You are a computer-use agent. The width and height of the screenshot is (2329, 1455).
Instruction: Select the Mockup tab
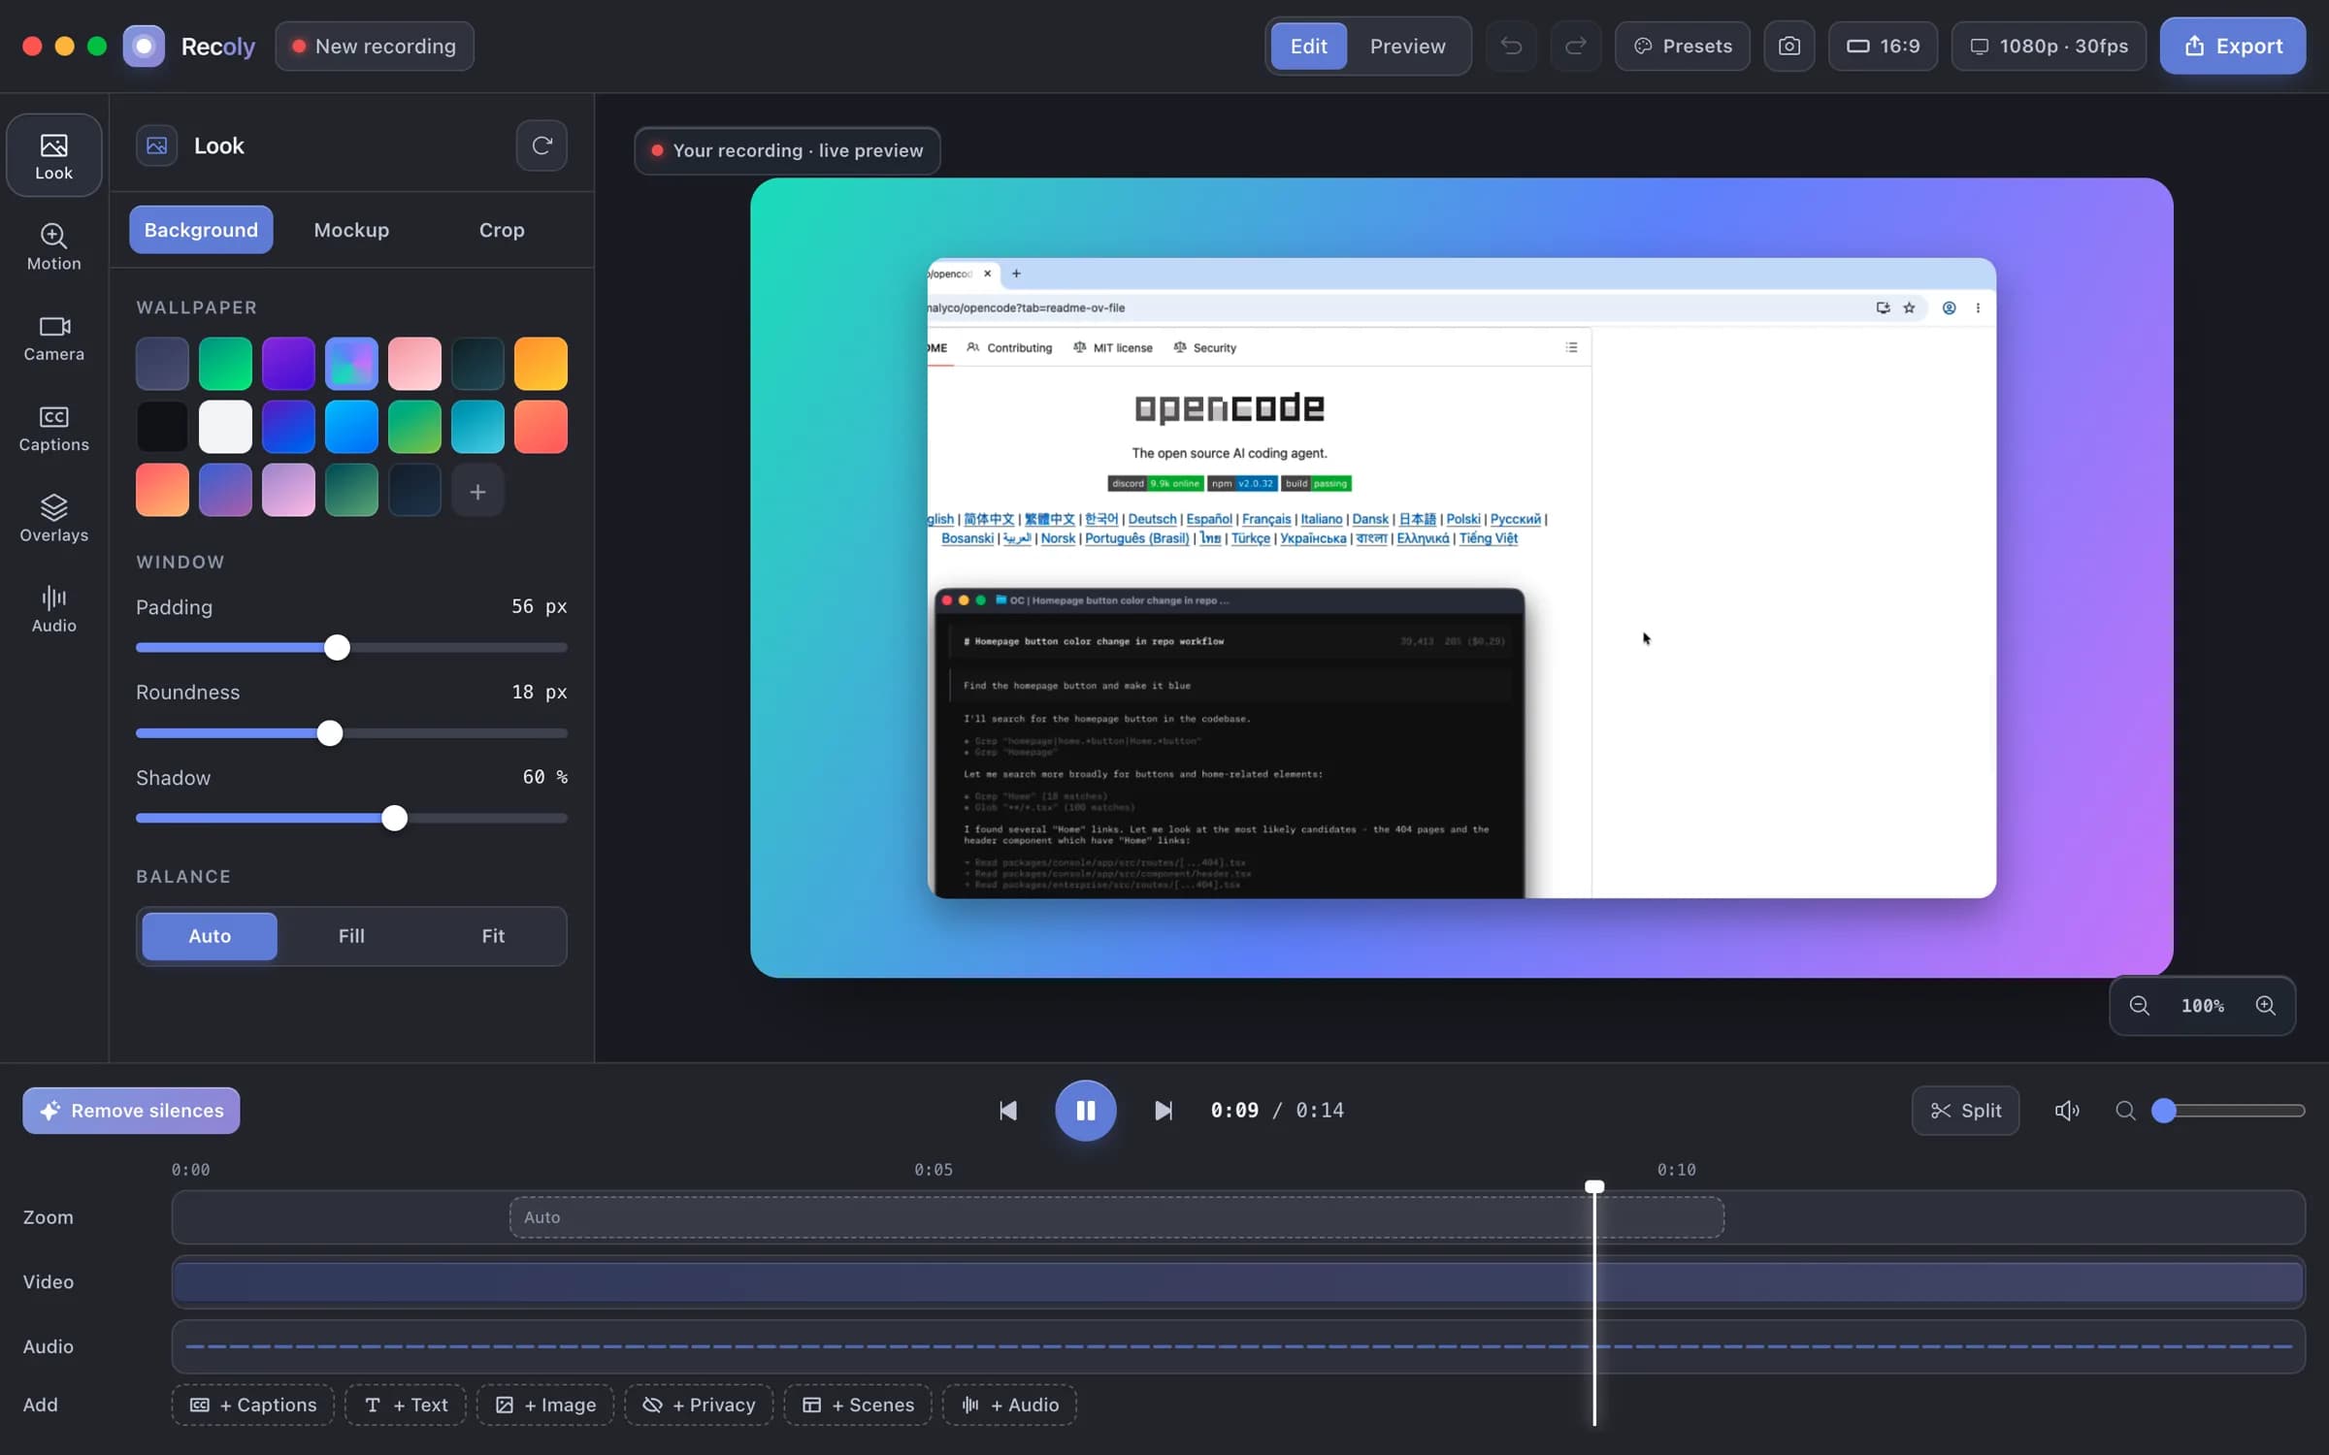click(351, 230)
